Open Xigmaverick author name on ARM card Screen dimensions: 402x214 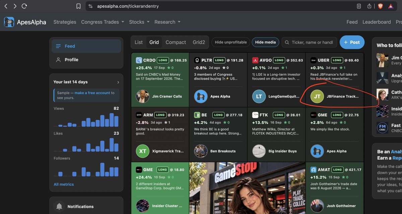(168, 151)
